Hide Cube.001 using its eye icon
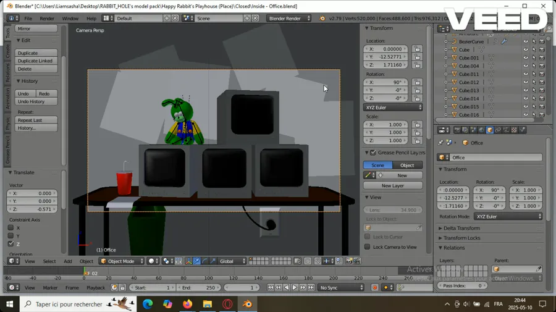The height and width of the screenshot is (312, 556). (x=526, y=57)
